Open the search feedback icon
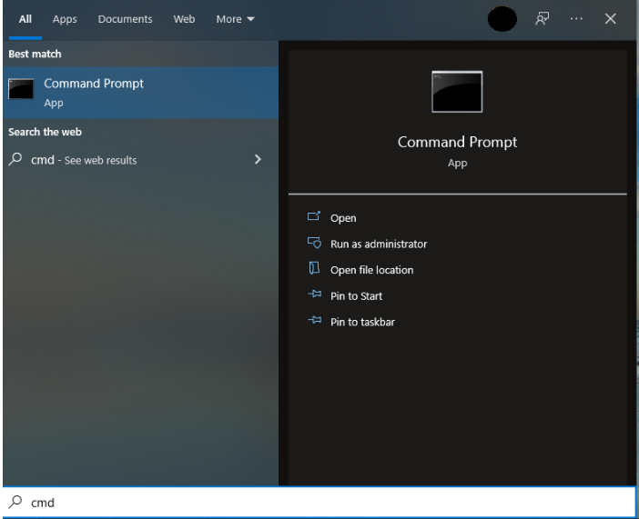 (x=542, y=19)
